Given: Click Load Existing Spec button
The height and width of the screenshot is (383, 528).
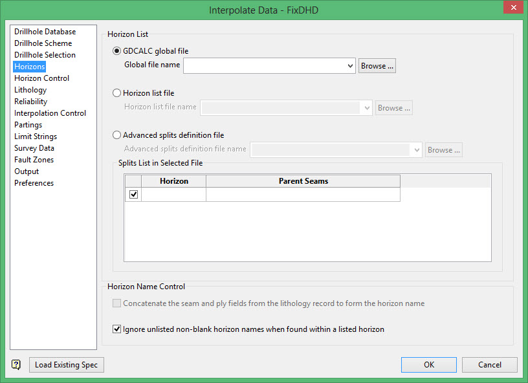Looking at the screenshot, I should pyautogui.click(x=66, y=365).
